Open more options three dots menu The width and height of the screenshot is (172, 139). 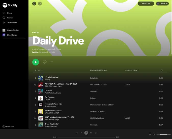(51, 62)
